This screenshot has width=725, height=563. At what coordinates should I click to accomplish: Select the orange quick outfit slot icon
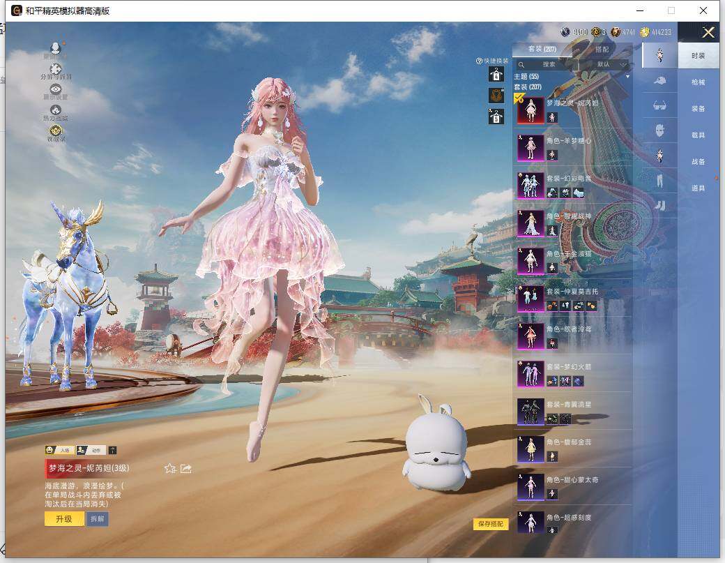[x=496, y=96]
